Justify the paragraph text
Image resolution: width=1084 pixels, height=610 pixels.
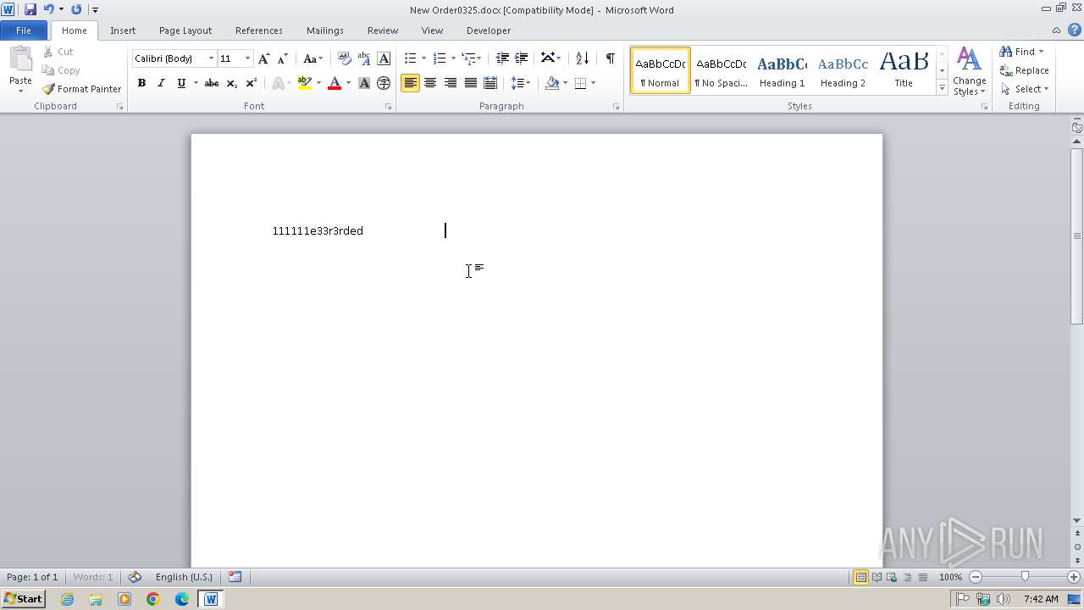pyautogui.click(x=470, y=83)
